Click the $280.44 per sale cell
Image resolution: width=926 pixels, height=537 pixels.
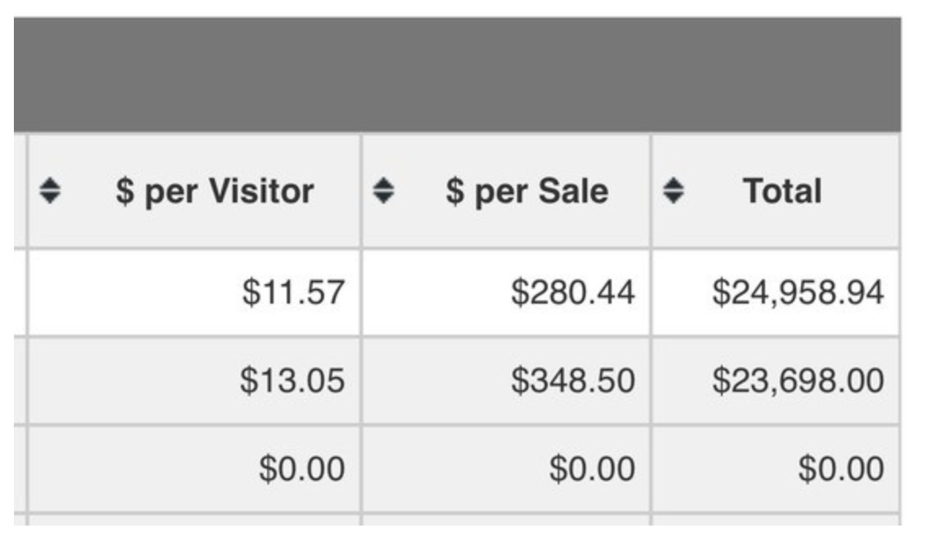(x=506, y=293)
